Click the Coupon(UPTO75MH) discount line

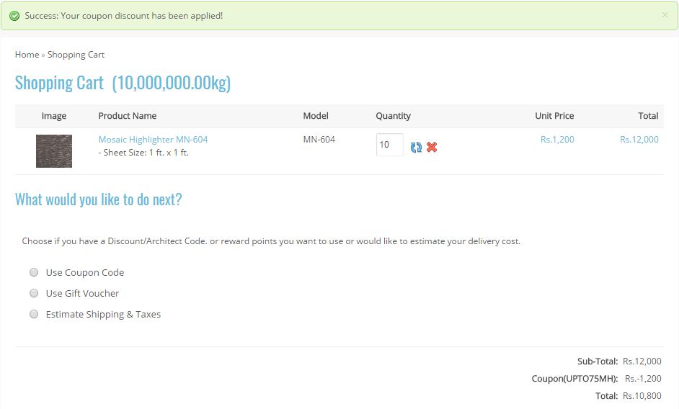[x=574, y=379]
